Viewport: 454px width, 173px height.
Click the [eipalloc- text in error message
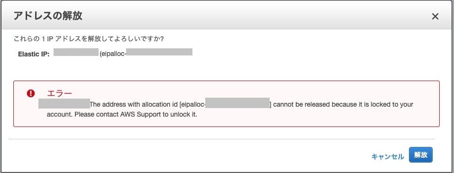(x=192, y=104)
